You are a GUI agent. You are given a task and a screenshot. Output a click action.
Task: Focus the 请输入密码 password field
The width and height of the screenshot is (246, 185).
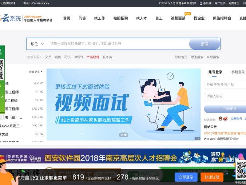(225, 96)
